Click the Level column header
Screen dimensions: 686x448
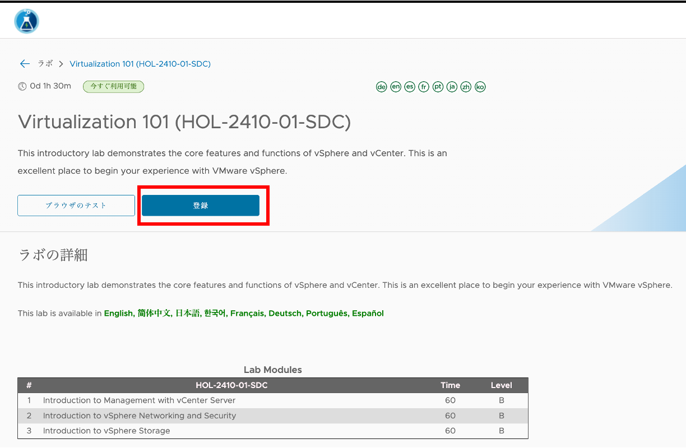tap(501, 385)
